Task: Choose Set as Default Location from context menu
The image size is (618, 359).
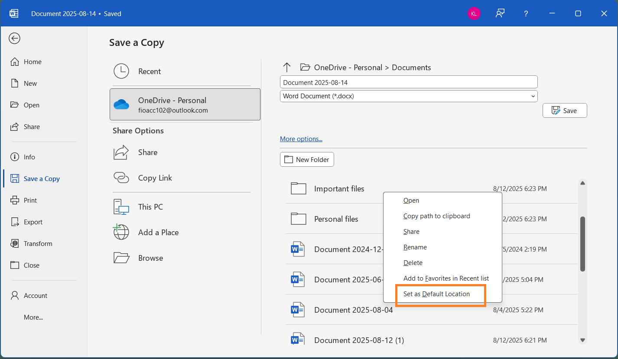Action: click(436, 294)
